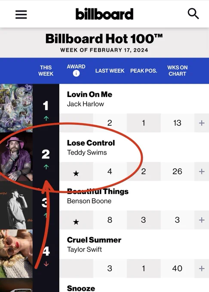Open the hamburger menu

(x=21, y=14)
